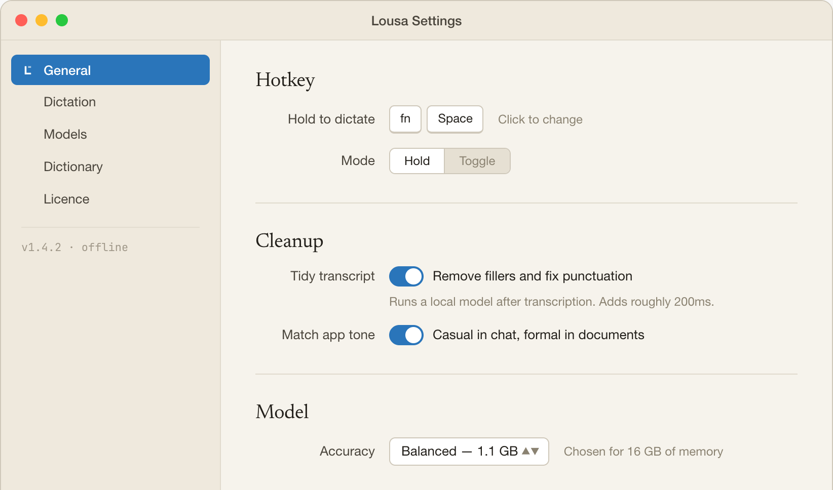Click the 'Runs a local model' description text
833x490 pixels.
click(551, 302)
